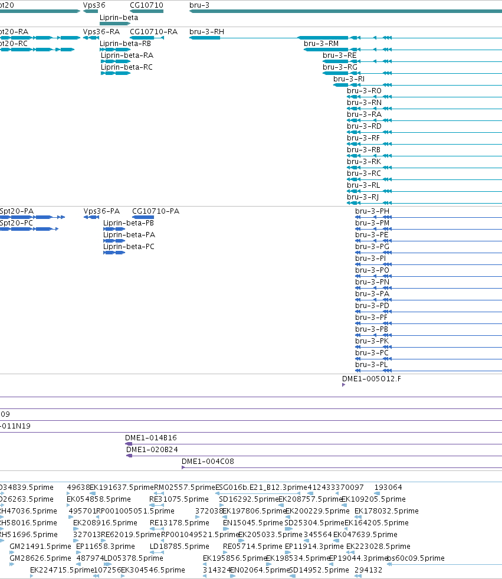Click the LD18785.5prime EST label
Screen dimensions: 502x579
pyautogui.click(x=179, y=547)
